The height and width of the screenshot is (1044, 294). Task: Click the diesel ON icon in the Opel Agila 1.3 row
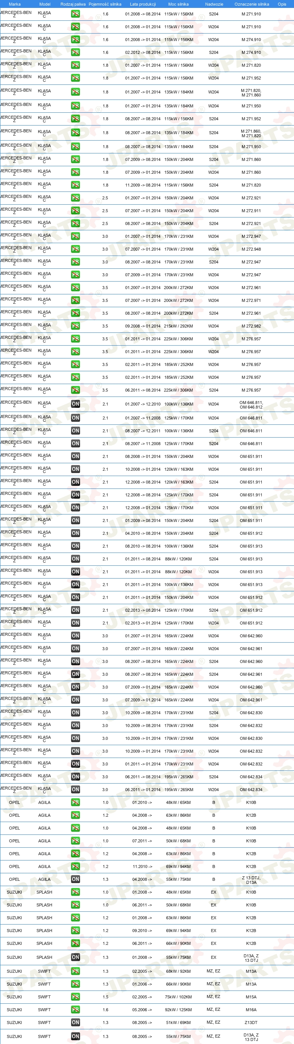(x=75, y=879)
